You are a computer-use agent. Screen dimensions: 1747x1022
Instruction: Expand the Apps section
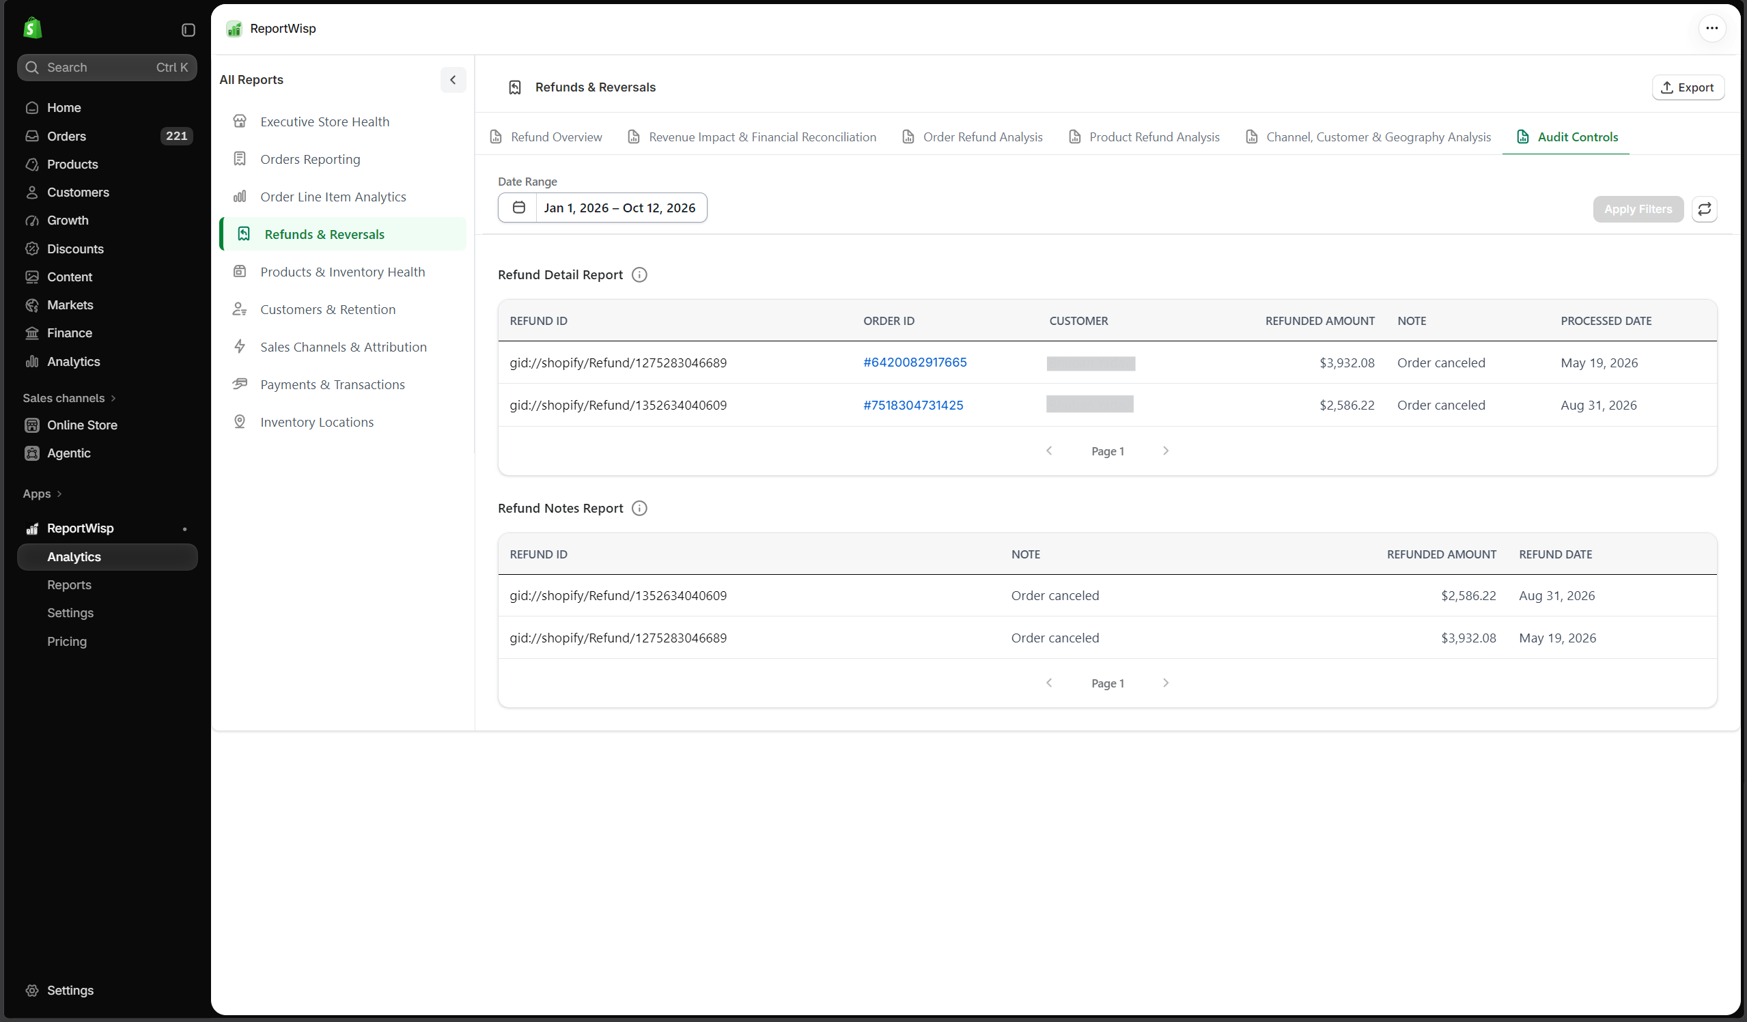tap(42, 494)
